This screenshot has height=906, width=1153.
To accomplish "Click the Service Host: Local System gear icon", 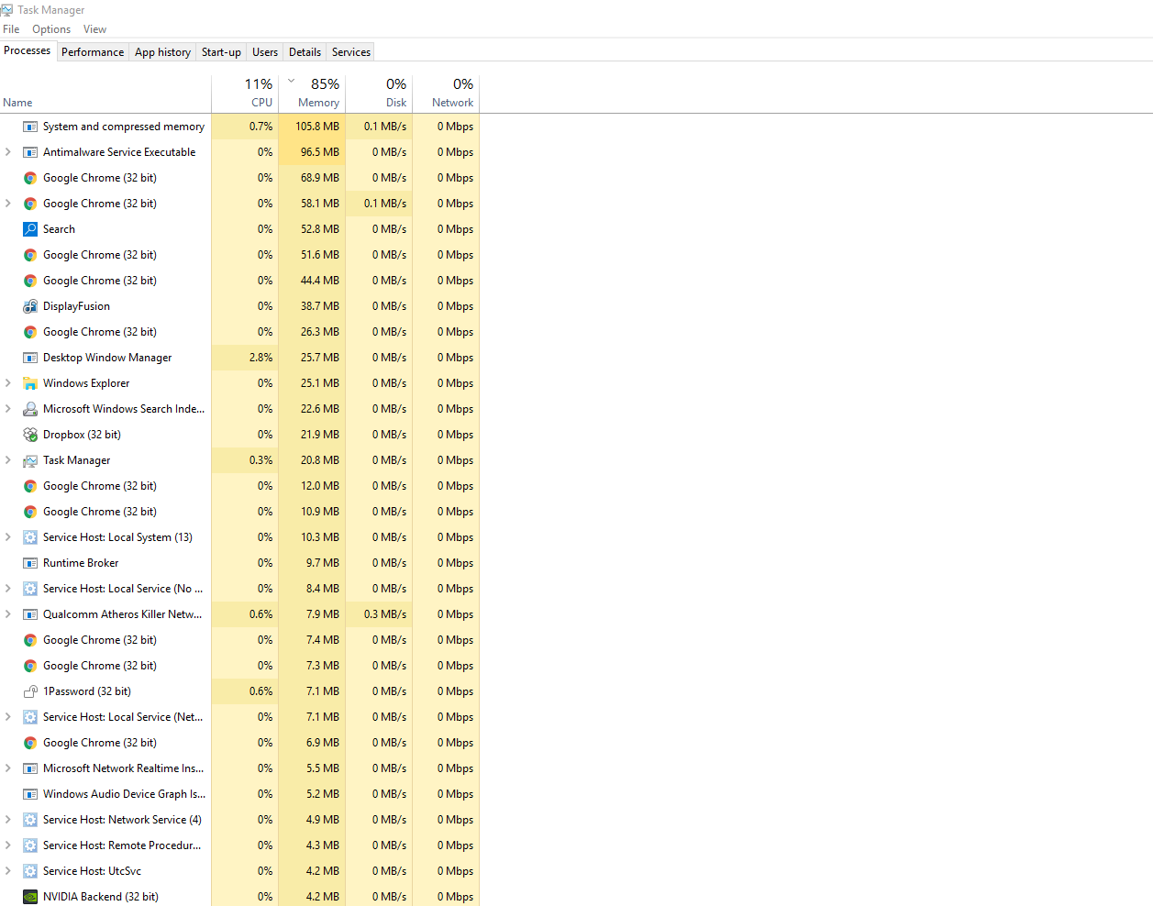I will pos(30,537).
